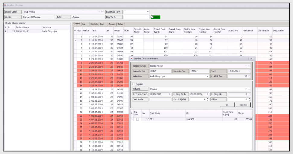The image size is (293, 154).
Task: Select the row dated 15.04.2014
Action: click(x=181, y=36)
